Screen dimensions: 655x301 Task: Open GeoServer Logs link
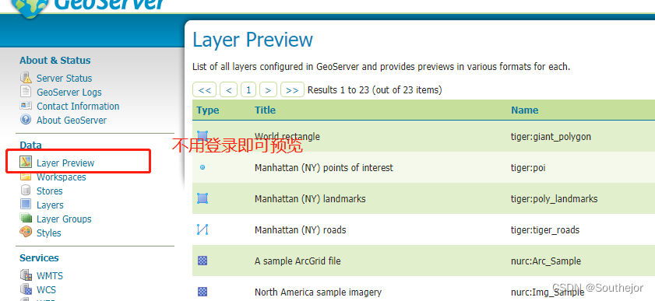click(69, 92)
